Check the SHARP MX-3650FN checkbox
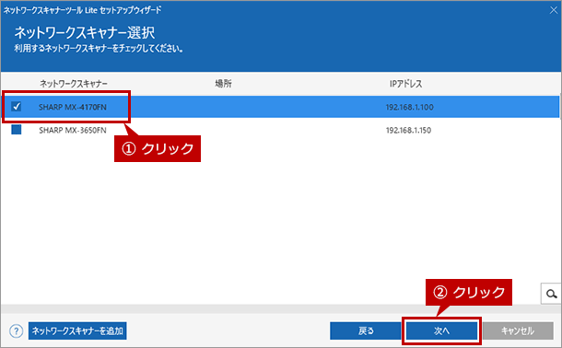This screenshot has height=348, width=562. tap(17, 130)
